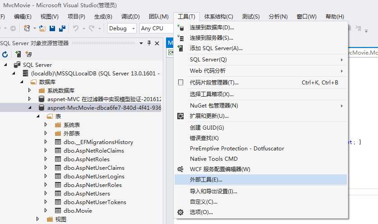Open the 体系结构(C) menu
This screenshot has height=224, width=378.
219,17
